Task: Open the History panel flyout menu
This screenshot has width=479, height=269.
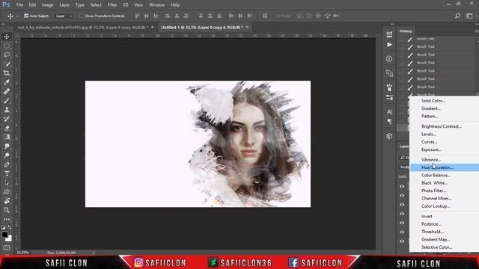Action: [477, 31]
